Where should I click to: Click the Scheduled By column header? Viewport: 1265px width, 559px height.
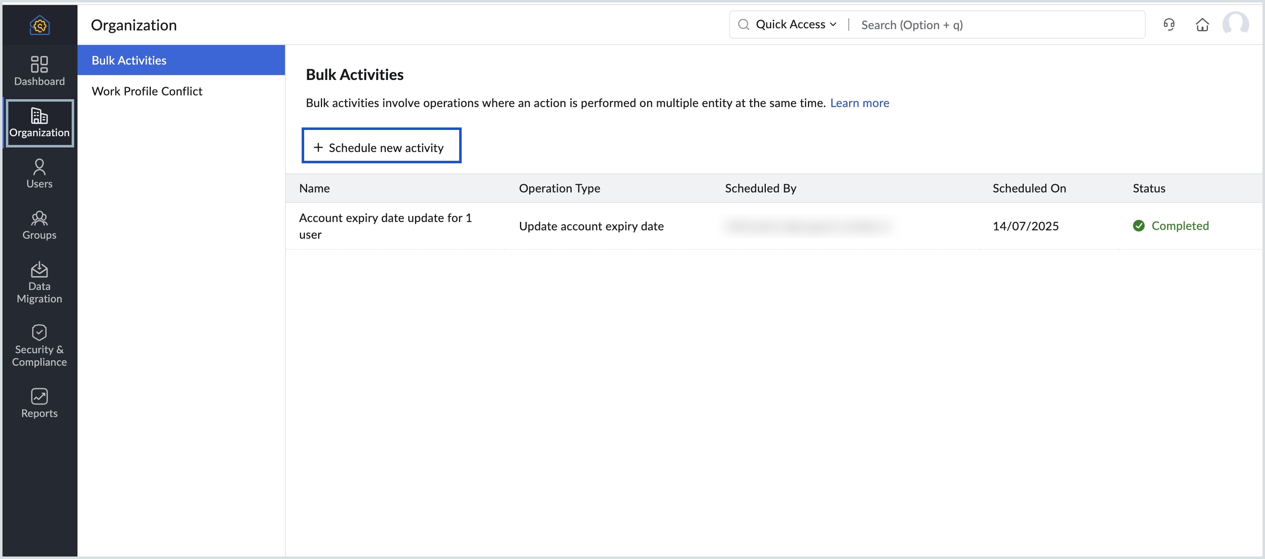(760, 188)
